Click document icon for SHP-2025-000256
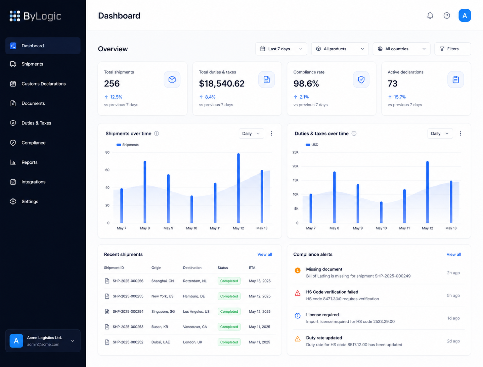Screen dimensions: 483x367 point(107,281)
